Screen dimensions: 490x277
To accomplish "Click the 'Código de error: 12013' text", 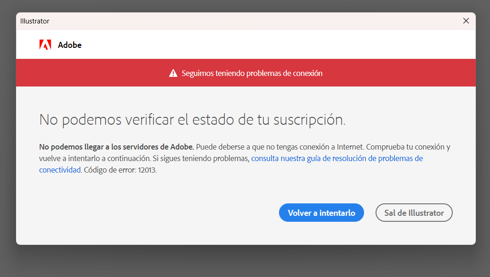I will coord(120,170).
